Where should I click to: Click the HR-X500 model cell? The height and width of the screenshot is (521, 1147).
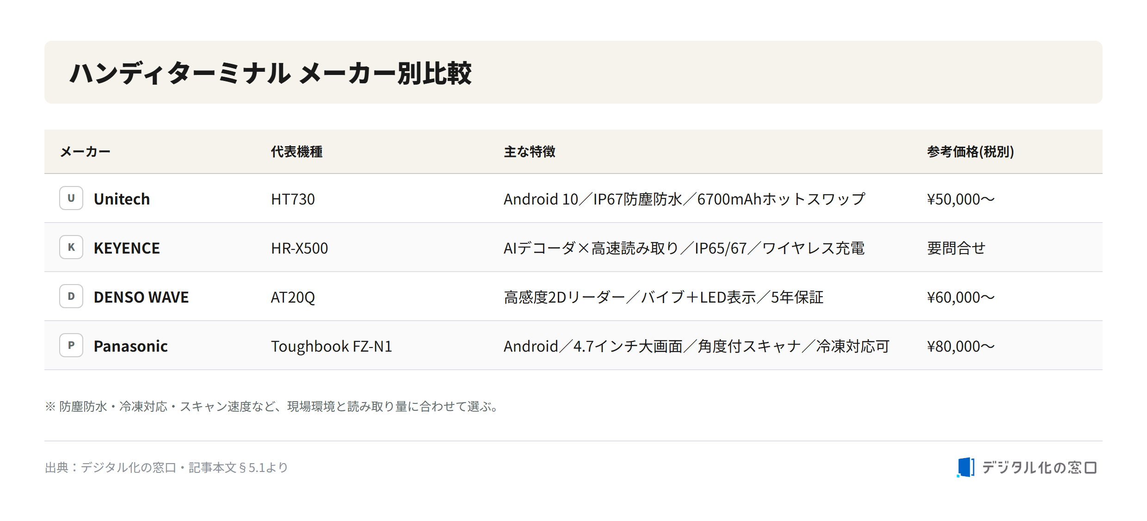pyautogui.click(x=299, y=248)
